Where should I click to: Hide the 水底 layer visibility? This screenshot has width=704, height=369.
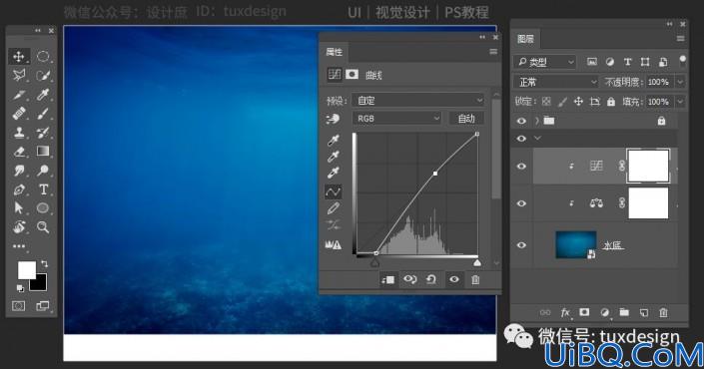tap(521, 245)
